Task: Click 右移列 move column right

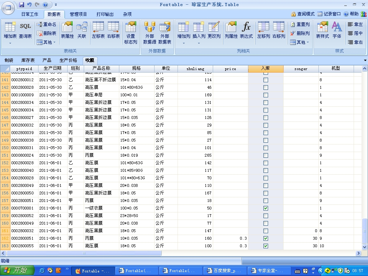Action: coord(279,30)
